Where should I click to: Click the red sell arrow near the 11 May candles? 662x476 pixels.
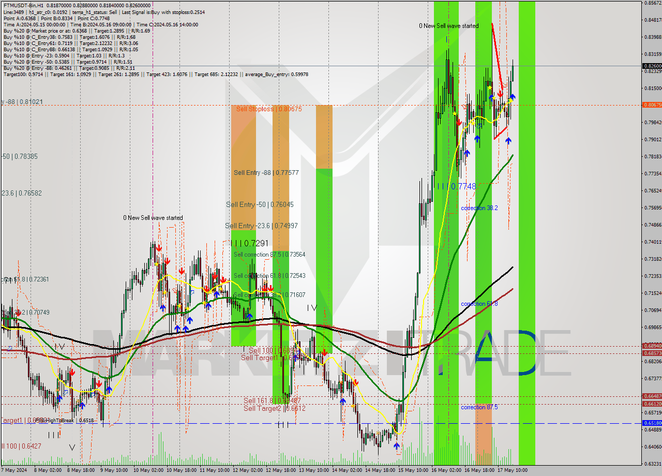[x=215, y=276]
